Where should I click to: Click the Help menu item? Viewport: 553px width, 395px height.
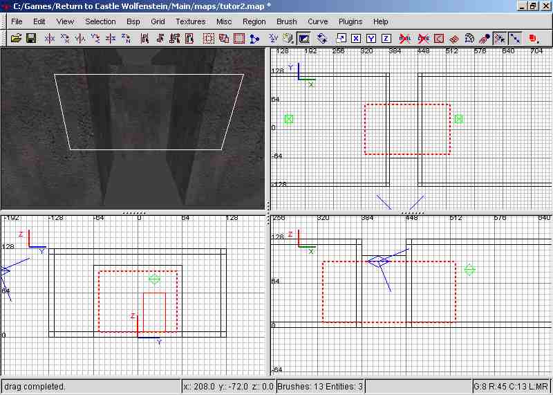[x=380, y=21]
